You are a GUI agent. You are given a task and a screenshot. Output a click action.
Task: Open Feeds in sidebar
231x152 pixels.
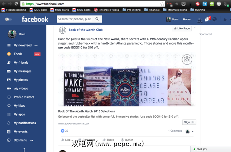click(x=18, y=54)
